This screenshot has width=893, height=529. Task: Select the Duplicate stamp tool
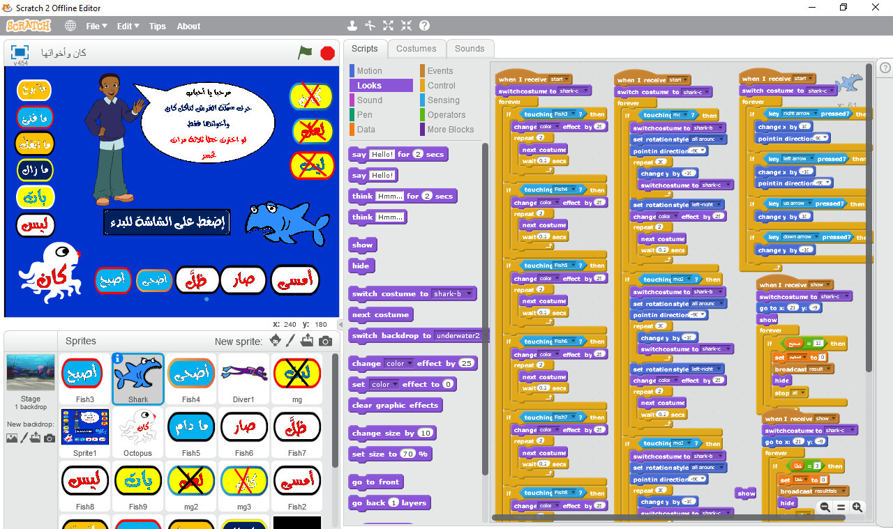click(x=352, y=26)
